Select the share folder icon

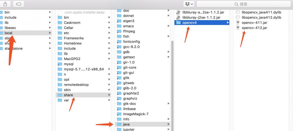60,95
